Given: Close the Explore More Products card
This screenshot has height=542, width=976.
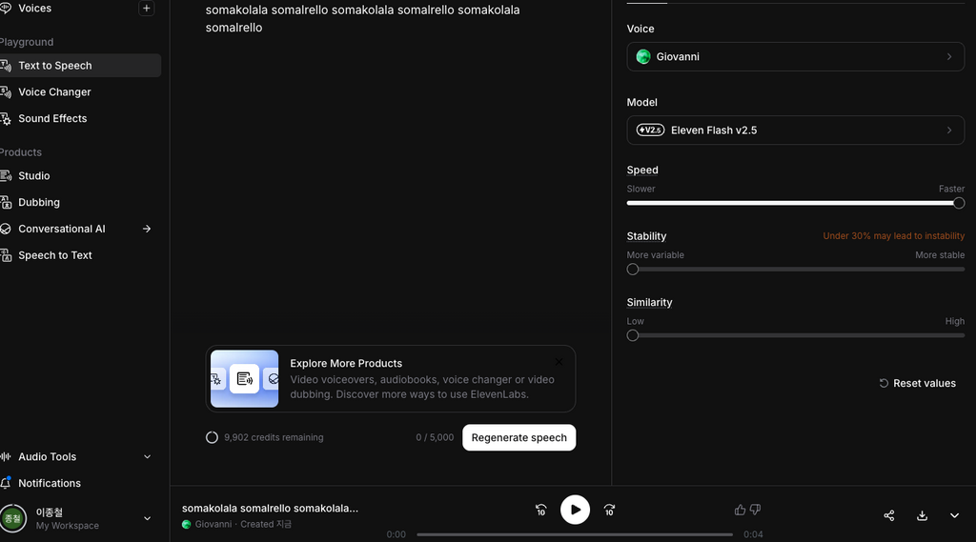Looking at the screenshot, I should (559, 362).
